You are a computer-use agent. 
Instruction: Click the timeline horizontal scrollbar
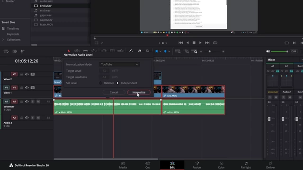106,159
